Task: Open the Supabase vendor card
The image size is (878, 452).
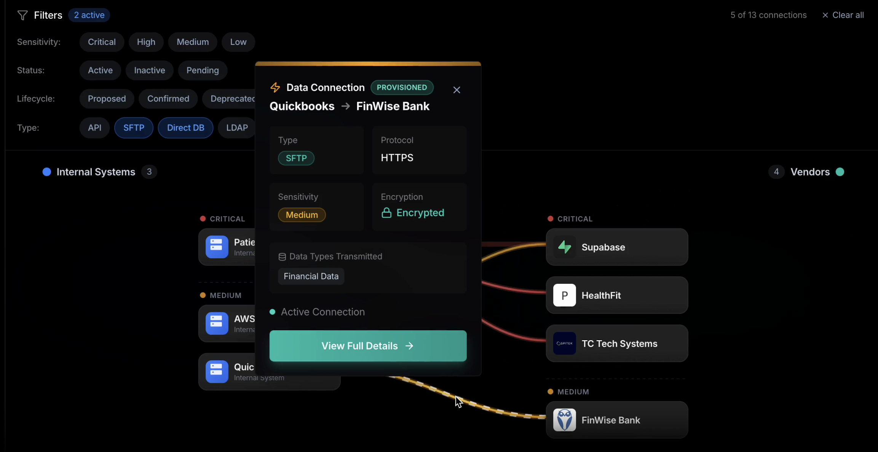Action: (x=617, y=247)
